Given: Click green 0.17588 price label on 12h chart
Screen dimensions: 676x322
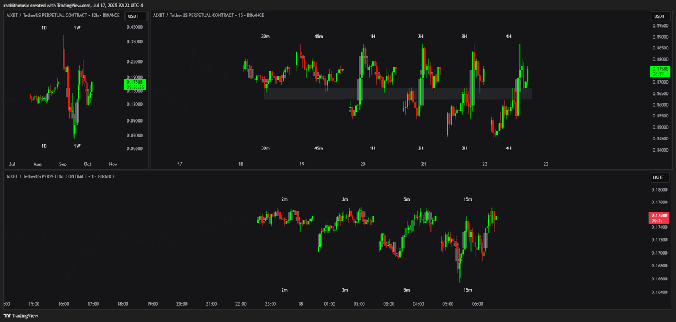Looking at the screenshot, I should click(x=135, y=85).
